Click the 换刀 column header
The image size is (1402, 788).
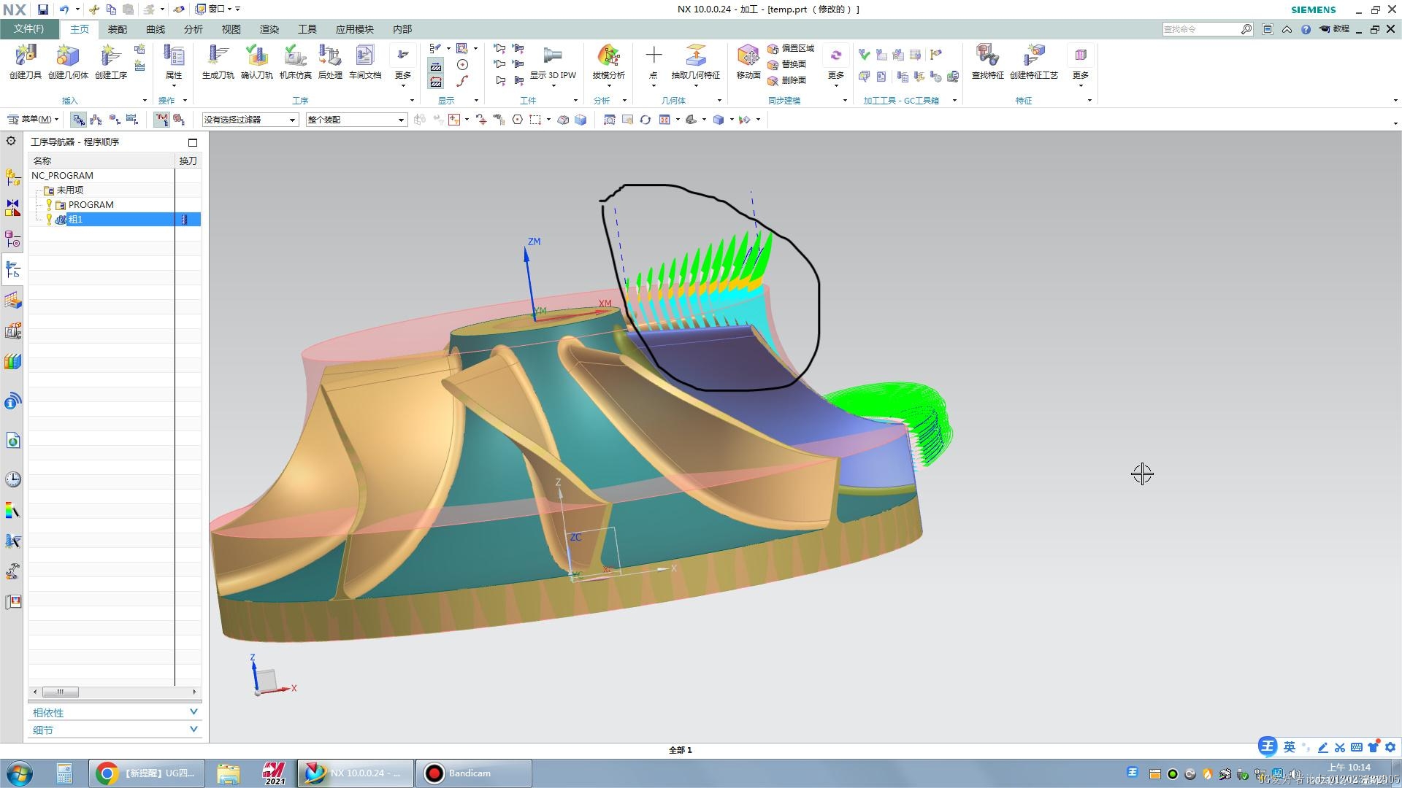point(188,161)
